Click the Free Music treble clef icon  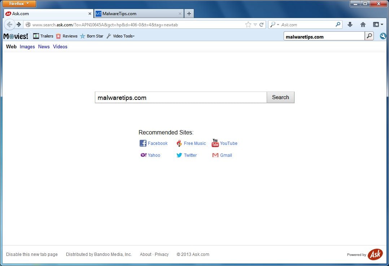tap(179, 143)
